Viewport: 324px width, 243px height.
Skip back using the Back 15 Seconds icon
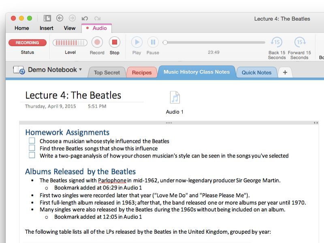pyautogui.click(x=277, y=42)
